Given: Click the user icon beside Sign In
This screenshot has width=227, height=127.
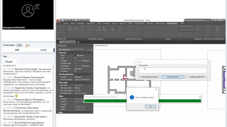Looking at the screenshot, I should click(215, 20).
